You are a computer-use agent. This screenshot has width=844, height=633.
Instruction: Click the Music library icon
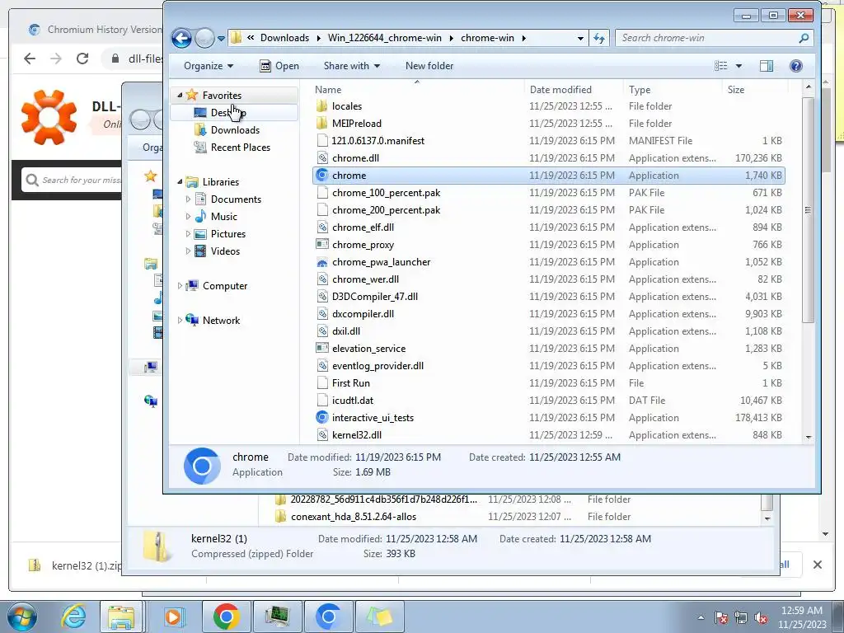[x=200, y=217]
